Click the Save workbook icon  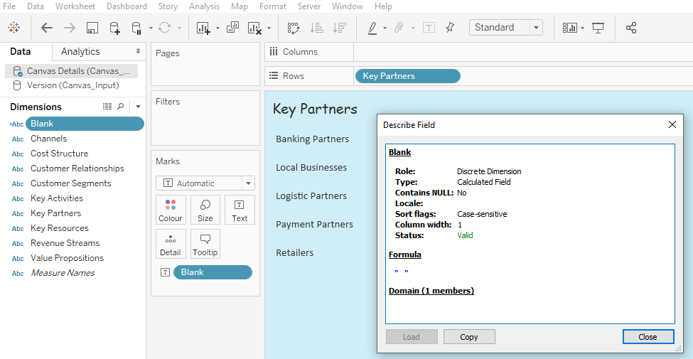[x=92, y=28]
